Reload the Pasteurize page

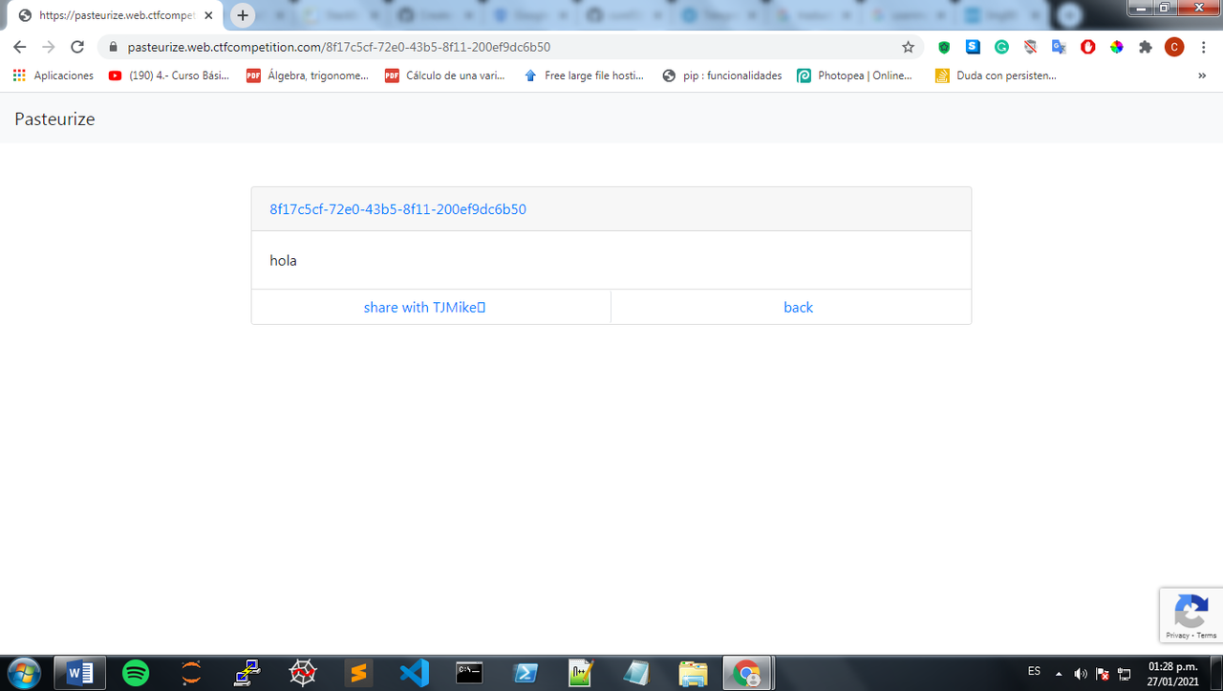click(77, 47)
